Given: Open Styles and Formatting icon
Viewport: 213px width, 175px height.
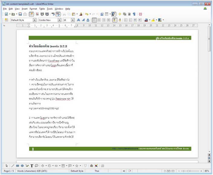Looking at the screenshot, I should tap(6, 20).
